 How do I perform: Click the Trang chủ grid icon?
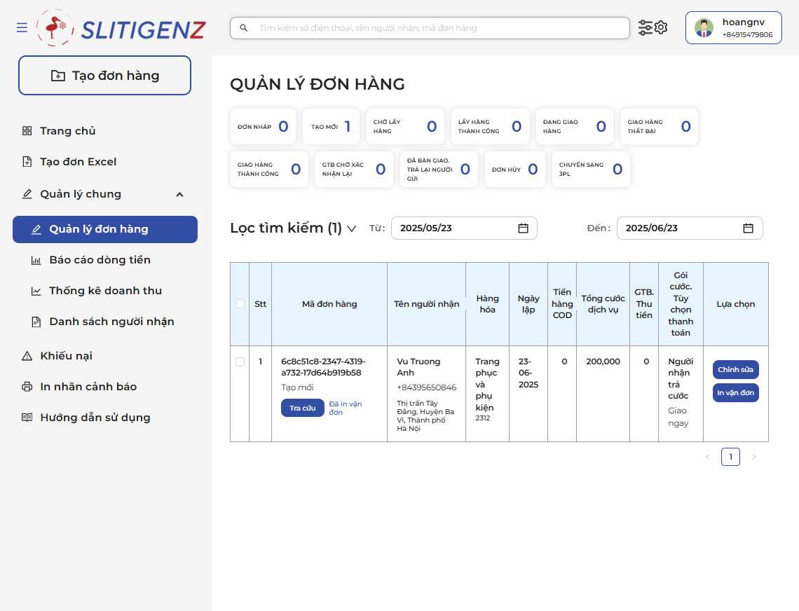point(27,131)
